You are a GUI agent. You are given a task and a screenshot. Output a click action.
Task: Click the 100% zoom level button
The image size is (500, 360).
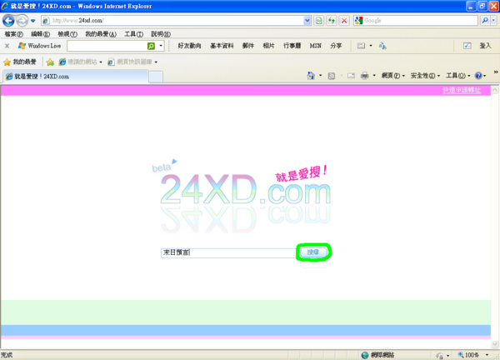point(468,355)
